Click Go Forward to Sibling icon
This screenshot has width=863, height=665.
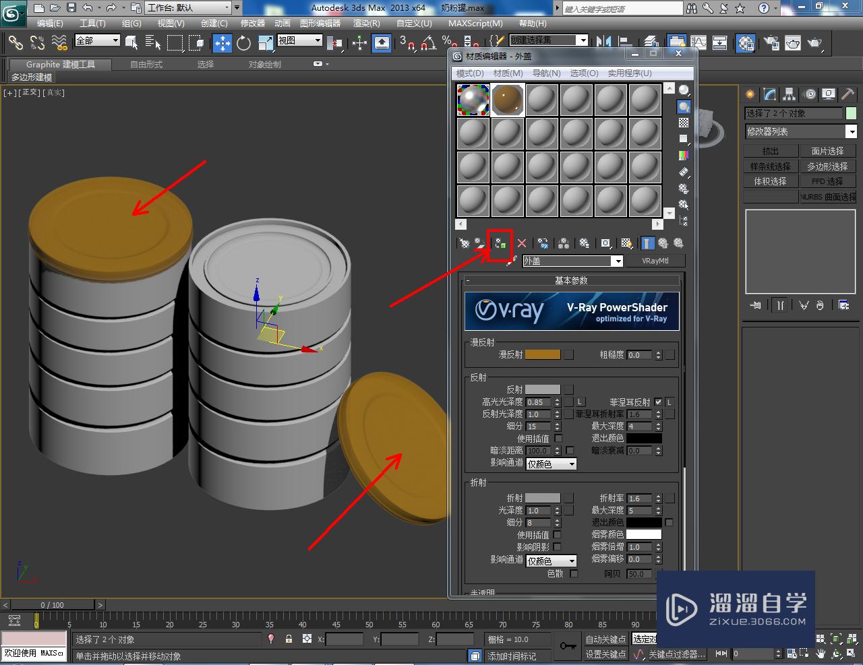(678, 243)
